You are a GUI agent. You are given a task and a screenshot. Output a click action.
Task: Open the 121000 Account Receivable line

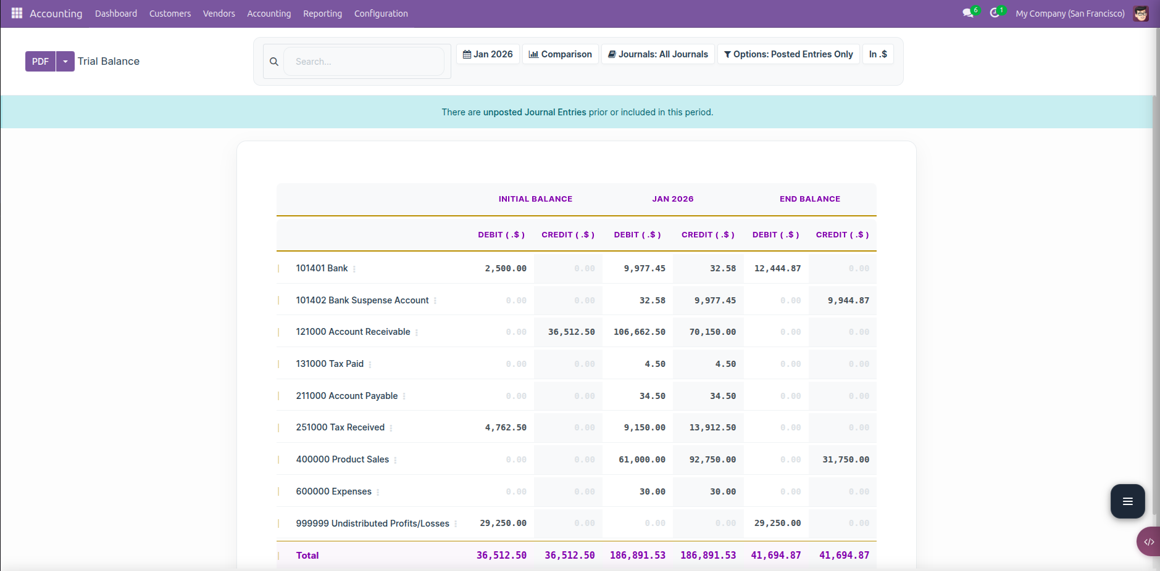[x=353, y=332]
